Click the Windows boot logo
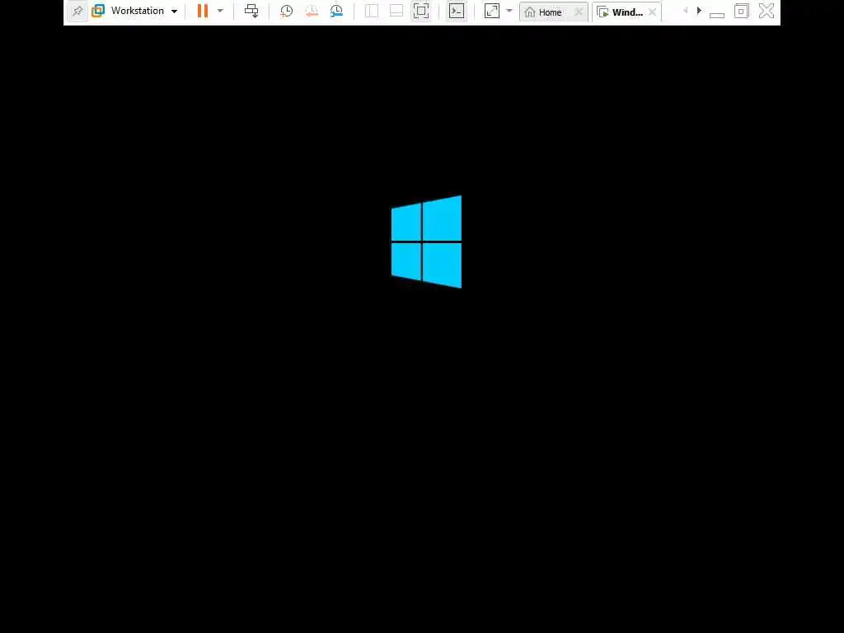 [426, 241]
